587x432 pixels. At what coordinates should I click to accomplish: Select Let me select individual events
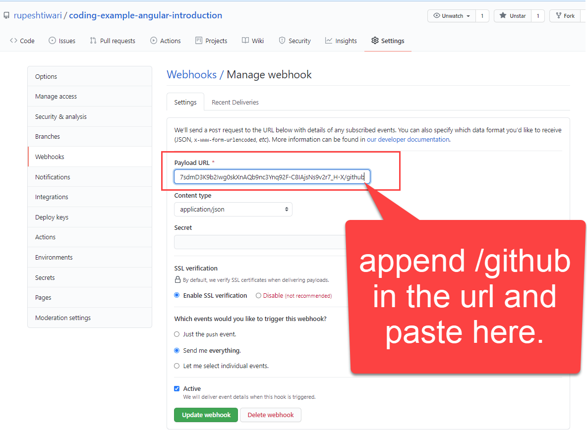click(176, 366)
